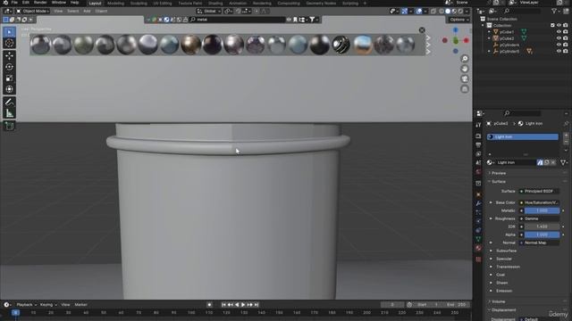The width and height of the screenshot is (572, 321).
Task: Select Light Iron material slot in list
Action: 522,136
